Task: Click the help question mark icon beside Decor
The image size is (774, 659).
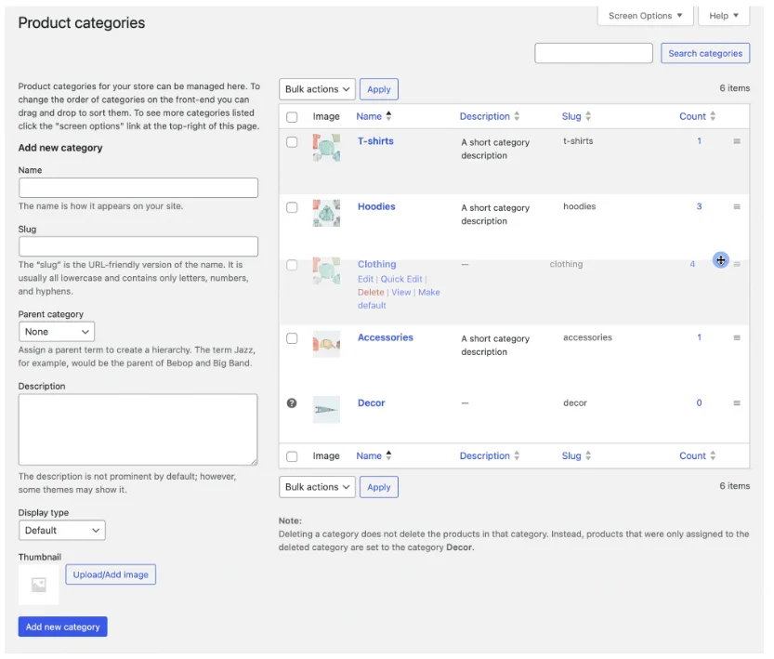Action: click(292, 403)
